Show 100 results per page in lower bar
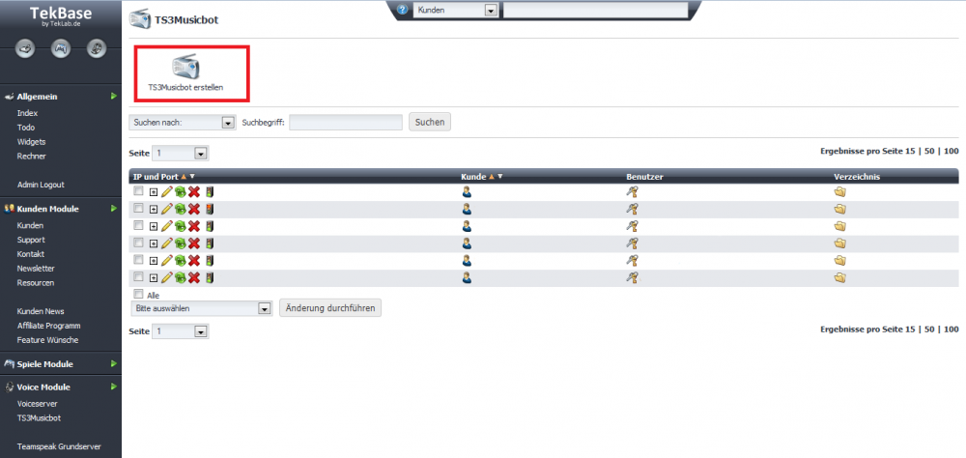Screen dimensions: 966x458 coord(952,329)
